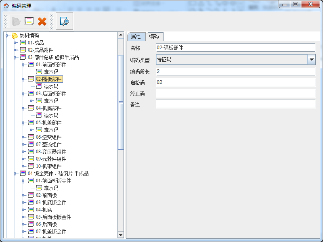Expand the 06-逆变组件 node
323x242 pixels.
pos(23,137)
